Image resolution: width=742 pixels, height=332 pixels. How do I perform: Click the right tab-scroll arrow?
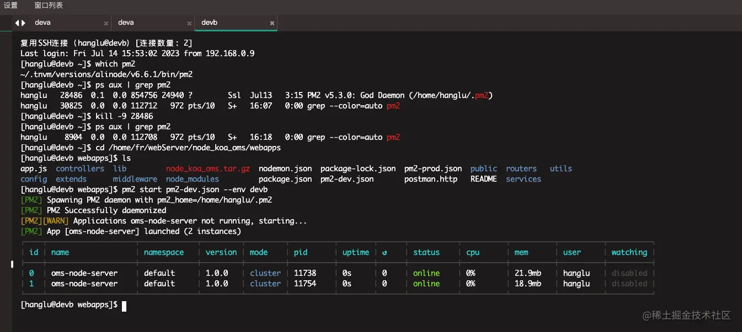click(23, 23)
